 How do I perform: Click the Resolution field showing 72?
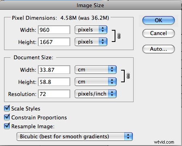click(54, 94)
